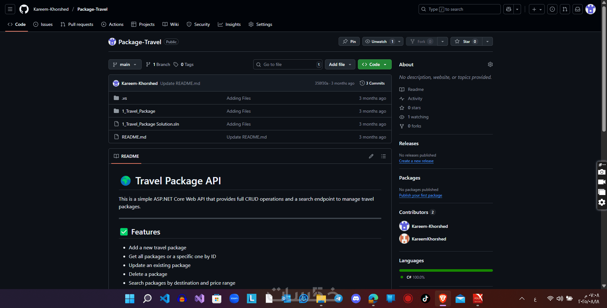Switch to the Pull requests tab
Image resolution: width=607 pixels, height=308 pixels.
(77, 24)
